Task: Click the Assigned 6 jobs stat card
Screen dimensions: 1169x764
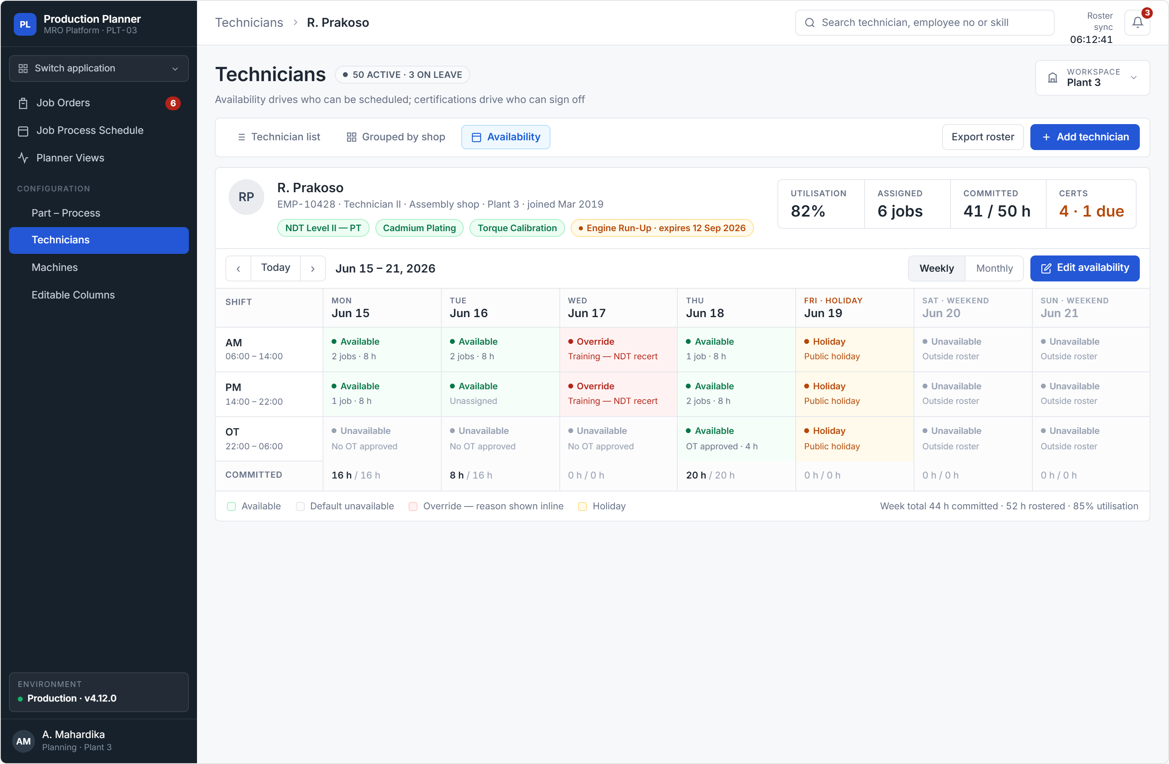Action: tap(908, 204)
